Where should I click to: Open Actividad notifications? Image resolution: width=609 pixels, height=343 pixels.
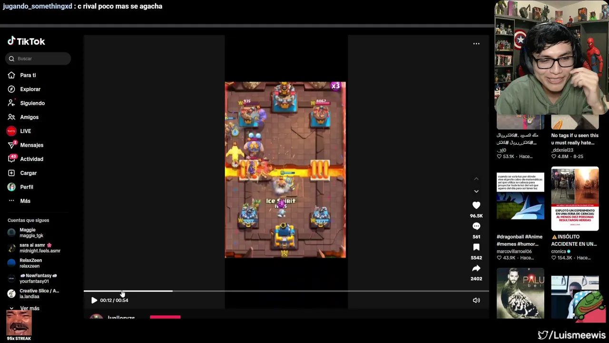[32, 159]
